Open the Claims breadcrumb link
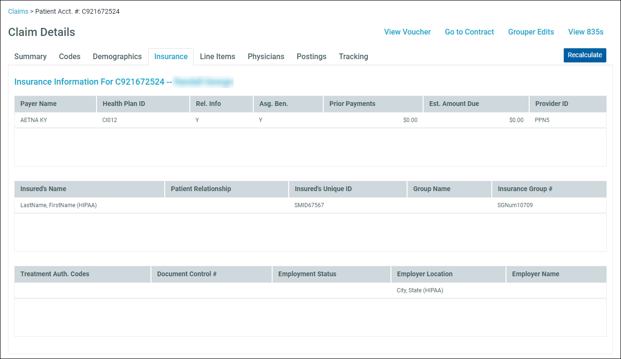621x359 pixels. 18,11
